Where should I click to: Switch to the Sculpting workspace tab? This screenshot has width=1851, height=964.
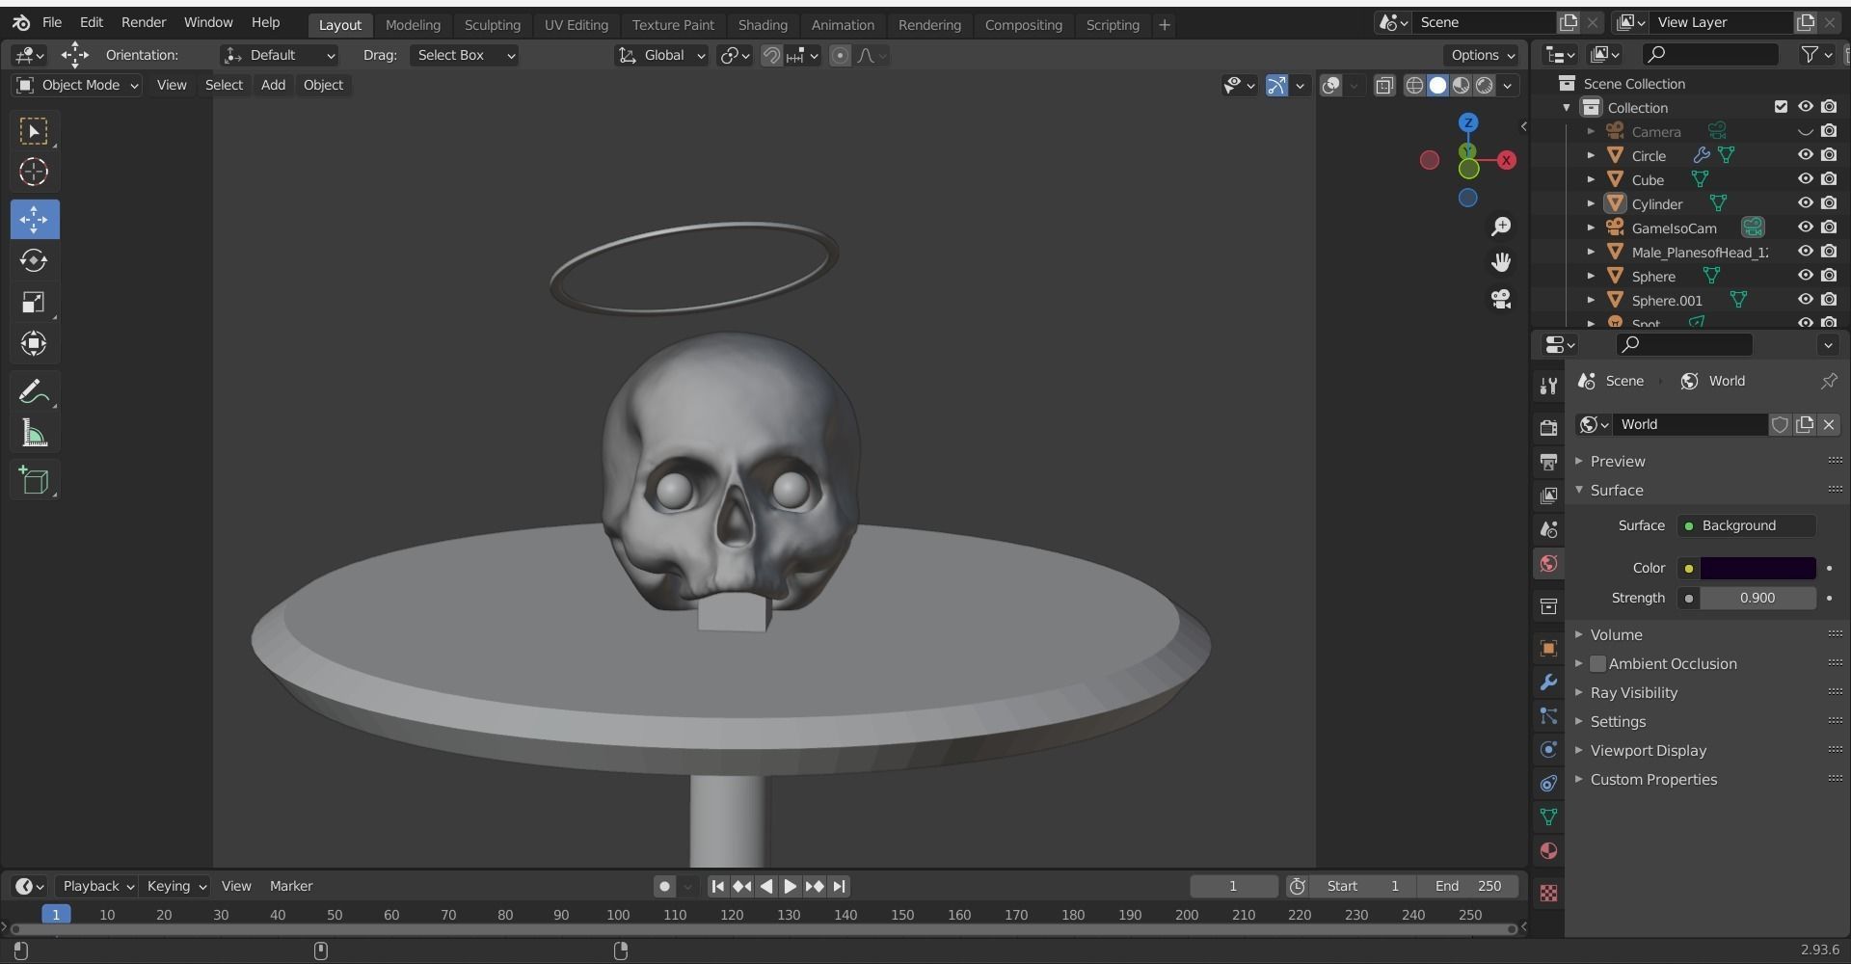click(x=492, y=25)
